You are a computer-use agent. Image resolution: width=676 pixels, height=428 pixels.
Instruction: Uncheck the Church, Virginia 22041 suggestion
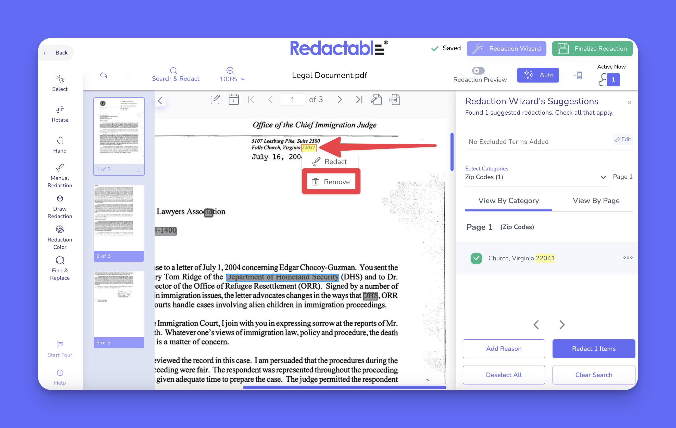click(476, 258)
